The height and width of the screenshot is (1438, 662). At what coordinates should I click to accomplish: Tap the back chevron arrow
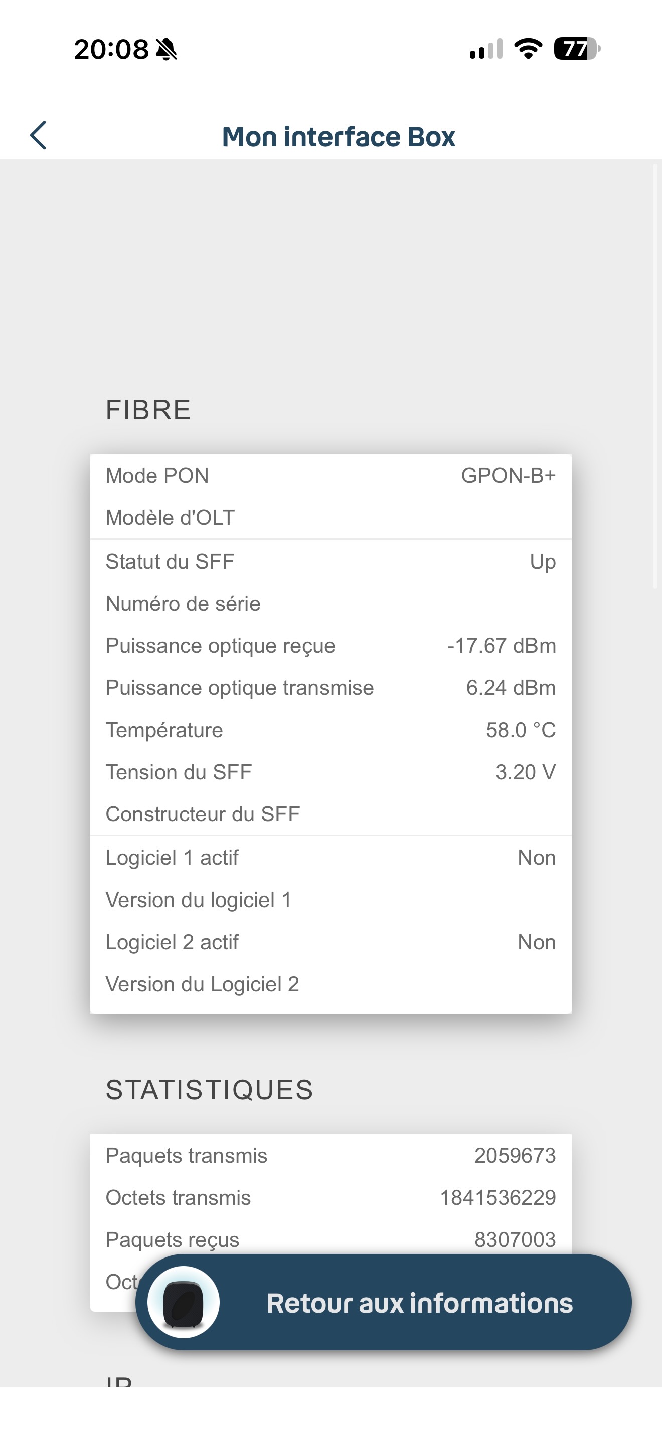click(38, 136)
